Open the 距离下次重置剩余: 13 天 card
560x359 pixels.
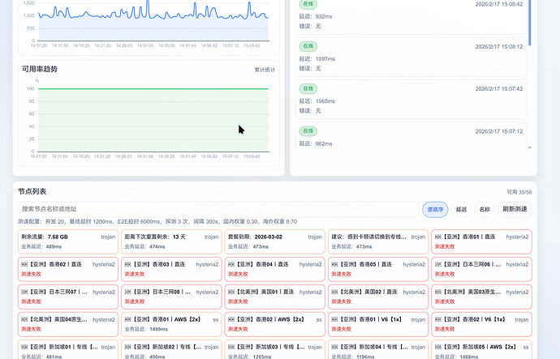(171, 241)
